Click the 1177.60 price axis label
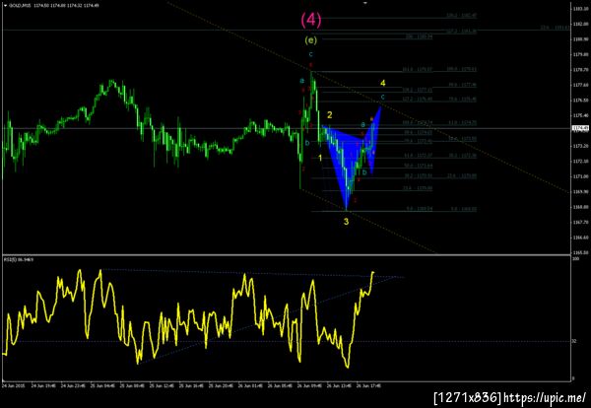591x408 pixels. [x=580, y=85]
